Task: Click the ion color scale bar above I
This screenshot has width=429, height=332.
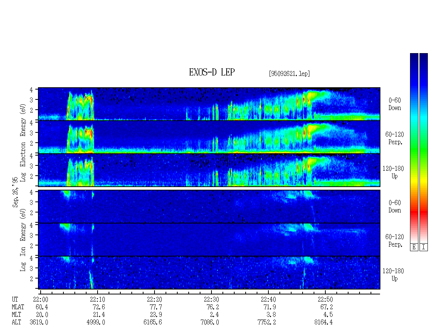Action: (x=424, y=148)
